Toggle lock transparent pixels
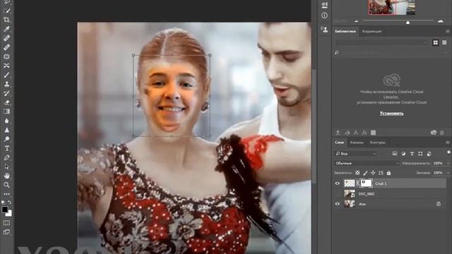Image resolution: width=452 pixels, height=254 pixels. pyautogui.click(x=357, y=173)
